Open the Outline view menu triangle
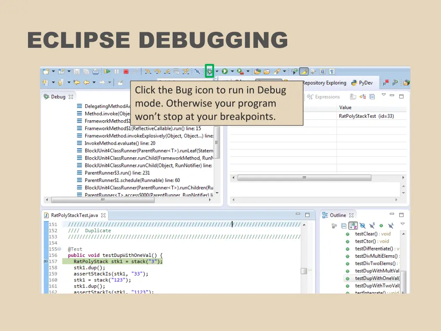Screen dimensions: 441x331 pos(403,224)
